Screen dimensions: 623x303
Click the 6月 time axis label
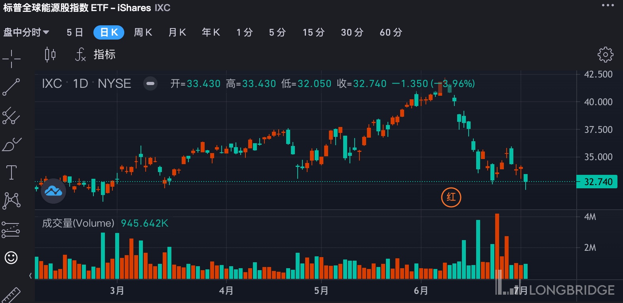click(x=421, y=291)
